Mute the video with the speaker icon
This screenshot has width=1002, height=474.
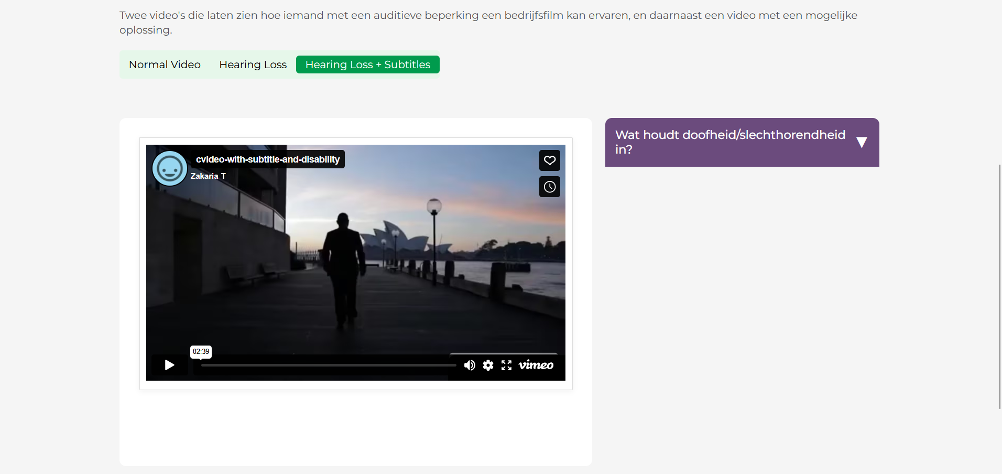(x=470, y=365)
